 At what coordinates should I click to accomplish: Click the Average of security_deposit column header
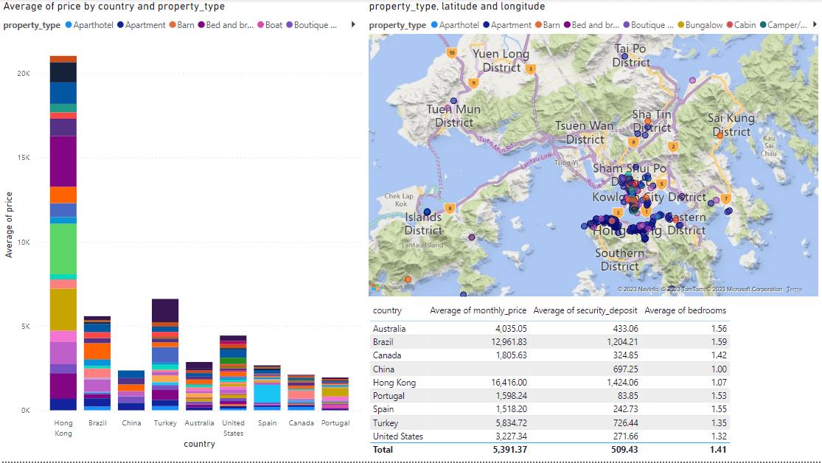[585, 310]
